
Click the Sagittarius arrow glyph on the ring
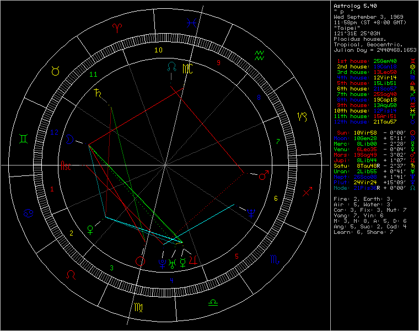(x=307, y=191)
